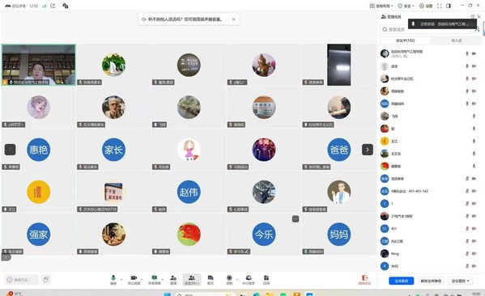Toggle microphone of first member in list
Screen dimensions: 485x296
[x=467, y=53]
